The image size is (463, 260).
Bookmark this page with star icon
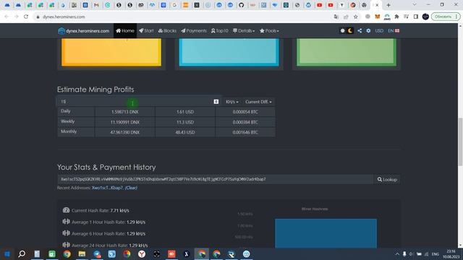pos(355,17)
